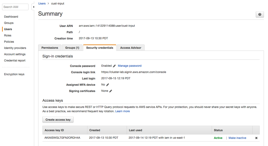Edit console password pencil icon
Screen dimensions: 268x146
114,66
